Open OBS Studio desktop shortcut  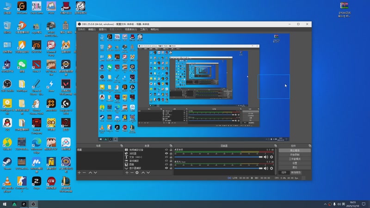(7, 86)
